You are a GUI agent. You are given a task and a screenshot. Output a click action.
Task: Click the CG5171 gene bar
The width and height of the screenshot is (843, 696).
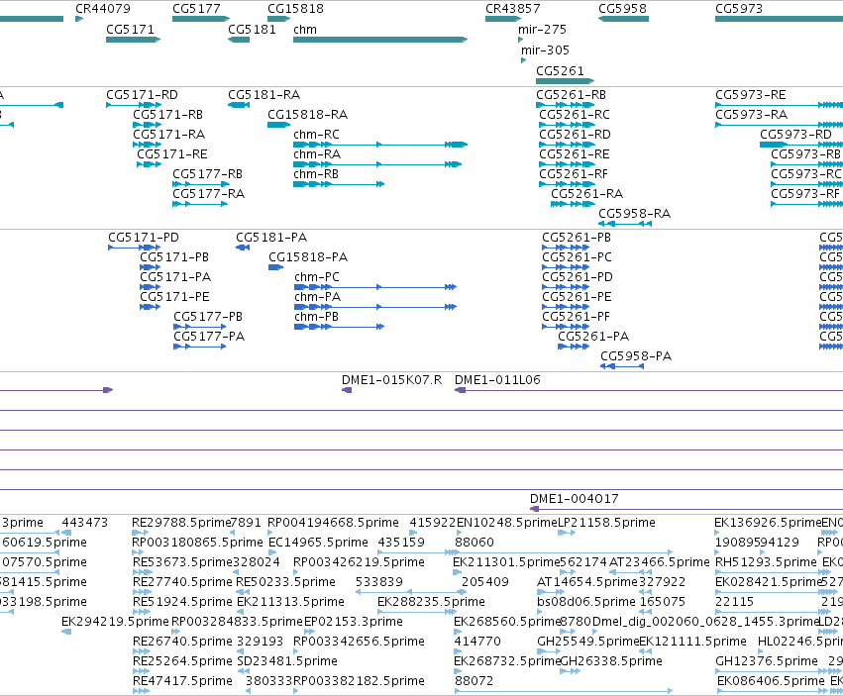pyautogui.click(x=134, y=40)
